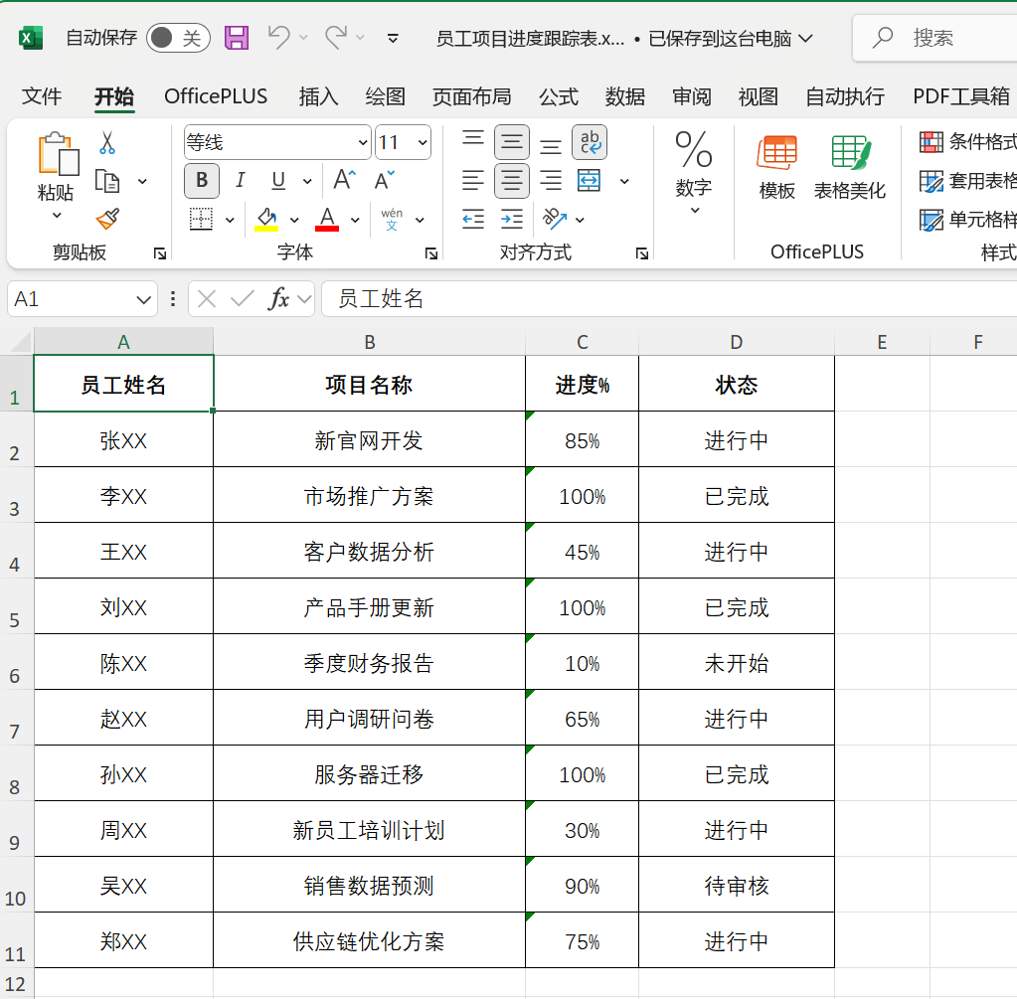Click the Save icon
Viewport: 1017px width, 999px height.
click(x=236, y=36)
